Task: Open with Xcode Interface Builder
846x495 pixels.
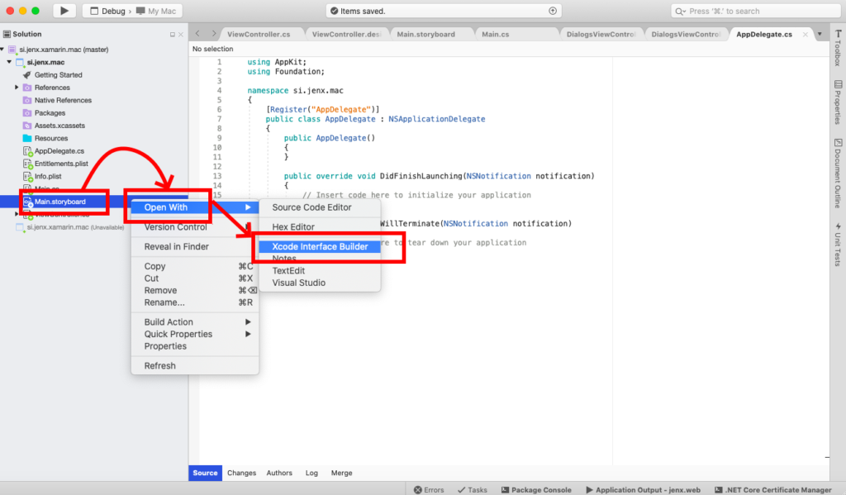Action: 320,247
